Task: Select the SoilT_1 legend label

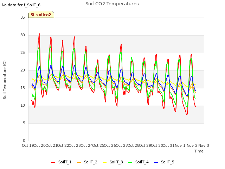Action: tap(65, 162)
